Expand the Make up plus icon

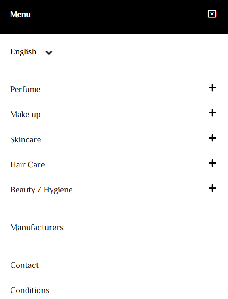pos(212,113)
